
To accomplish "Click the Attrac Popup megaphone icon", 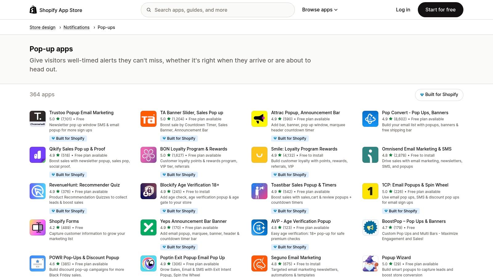I will pos(259,118).
